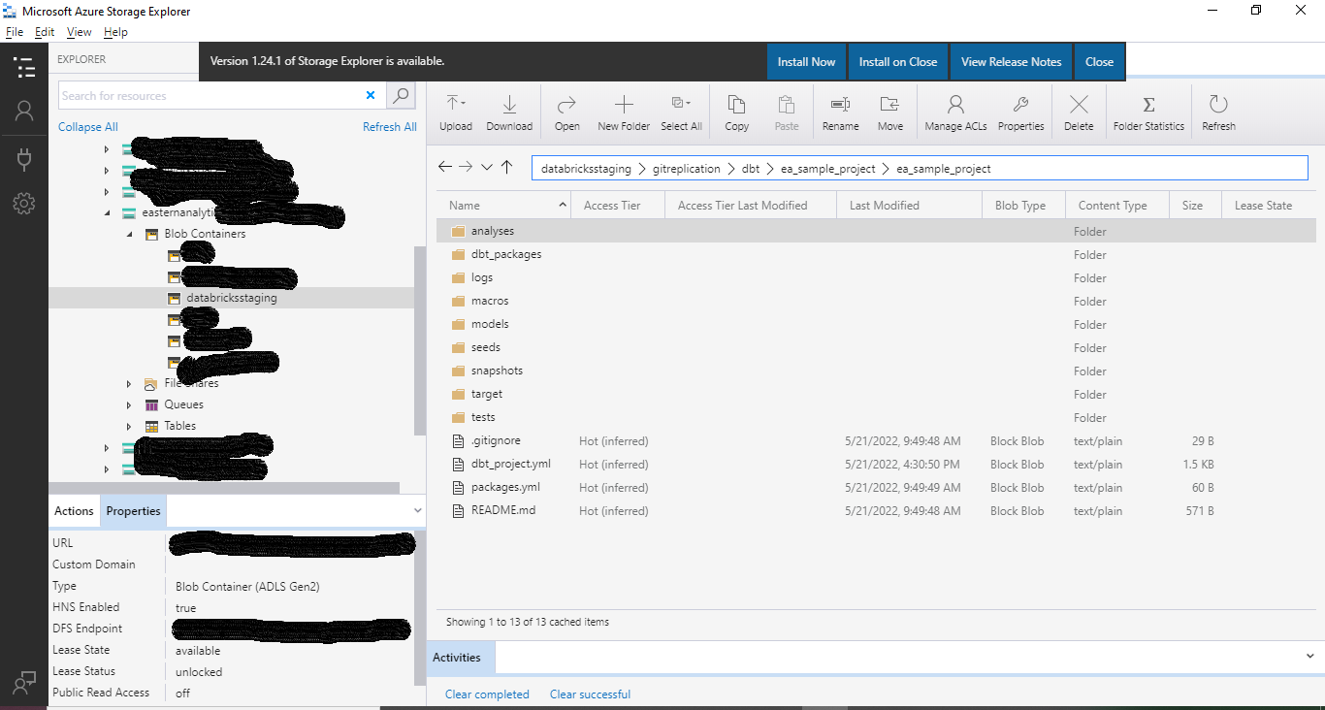1325x710 pixels.
Task: Click the Copy toolbar button
Action: point(737,113)
